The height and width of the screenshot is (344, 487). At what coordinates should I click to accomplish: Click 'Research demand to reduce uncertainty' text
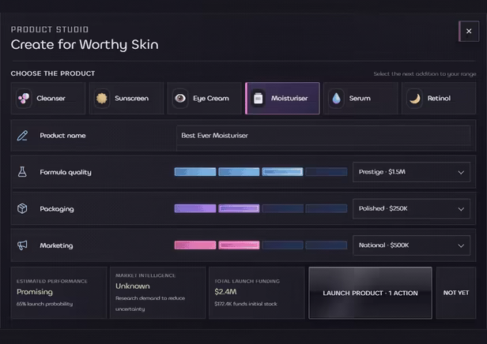point(150,304)
